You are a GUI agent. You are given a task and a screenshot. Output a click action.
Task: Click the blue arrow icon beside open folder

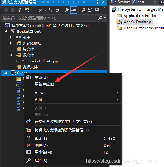29,121
